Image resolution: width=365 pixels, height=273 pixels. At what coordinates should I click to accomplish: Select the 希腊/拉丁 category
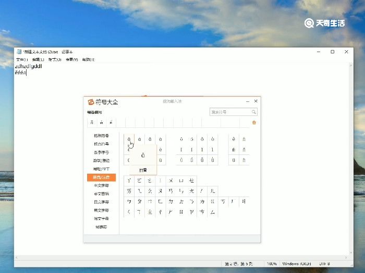pyautogui.click(x=101, y=169)
